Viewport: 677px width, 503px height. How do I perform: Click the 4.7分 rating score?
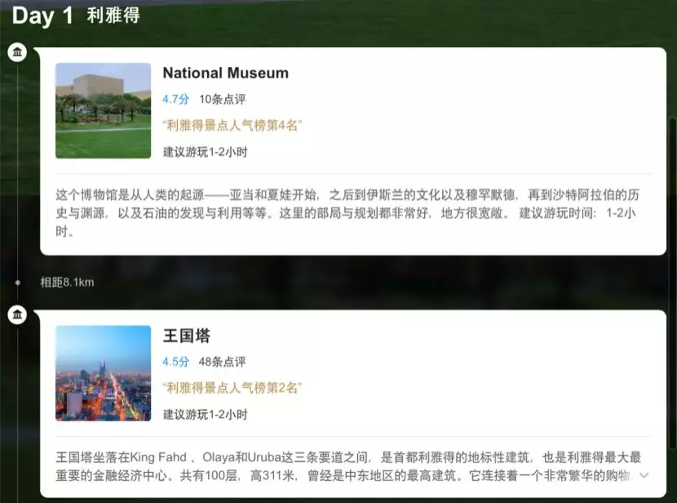(175, 99)
